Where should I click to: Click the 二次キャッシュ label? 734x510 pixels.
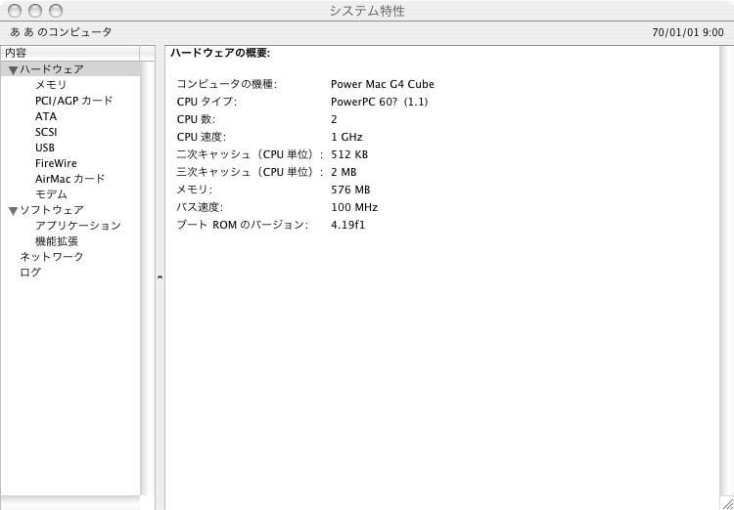(x=250, y=154)
